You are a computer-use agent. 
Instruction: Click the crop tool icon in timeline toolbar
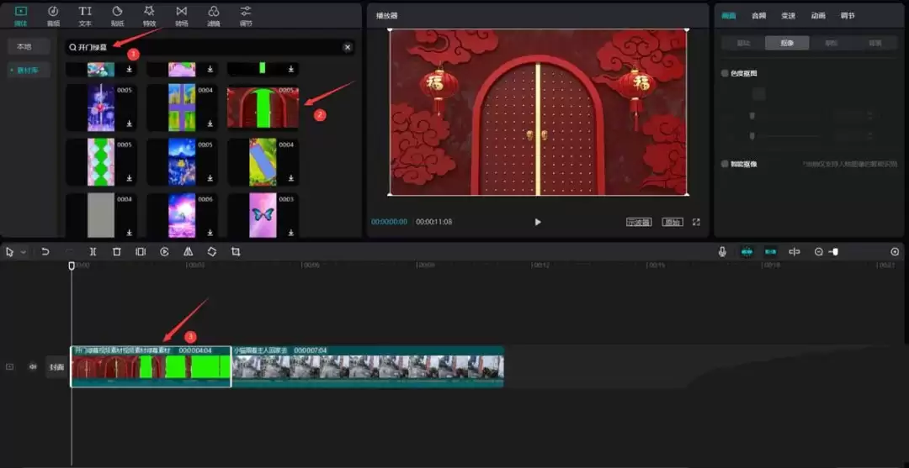click(236, 252)
